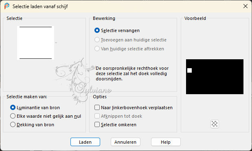Toggle the checkerboard transparency preview icon
Viewport: 252px width, 151px height.
pos(215,124)
